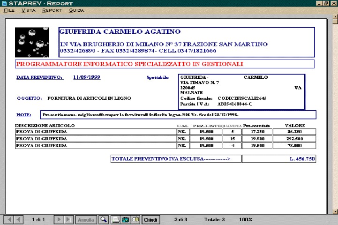This screenshot has width=338, height=225.
Task: Open STAPREV title bar system icon
Action: click(x=4, y=3)
